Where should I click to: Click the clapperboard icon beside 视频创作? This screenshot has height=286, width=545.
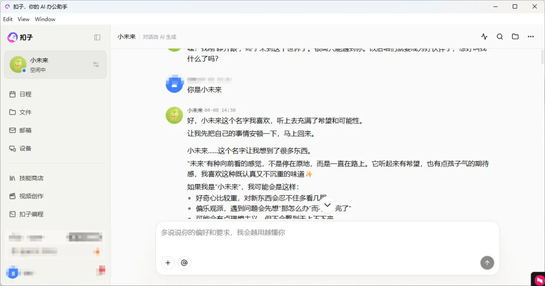tap(13, 196)
